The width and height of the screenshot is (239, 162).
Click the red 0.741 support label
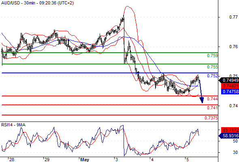(x=212, y=108)
